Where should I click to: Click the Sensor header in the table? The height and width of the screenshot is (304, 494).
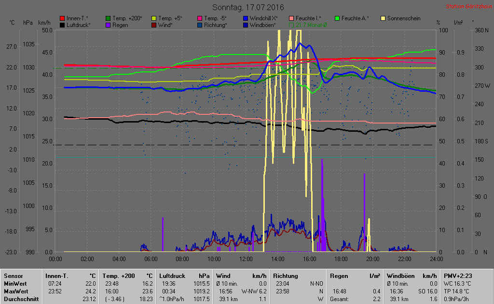[13, 276]
